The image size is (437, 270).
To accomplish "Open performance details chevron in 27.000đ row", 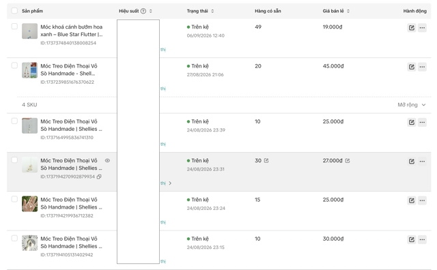I will [170, 183].
